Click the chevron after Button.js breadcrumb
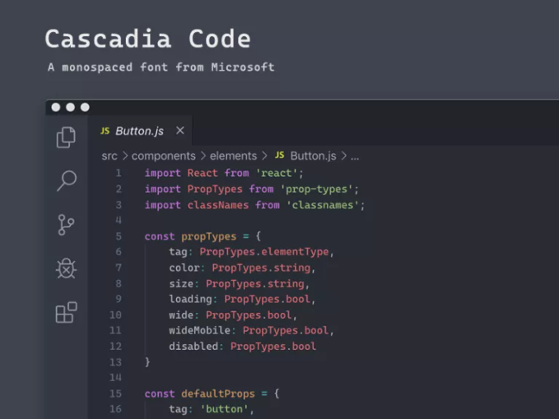 [343, 156]
